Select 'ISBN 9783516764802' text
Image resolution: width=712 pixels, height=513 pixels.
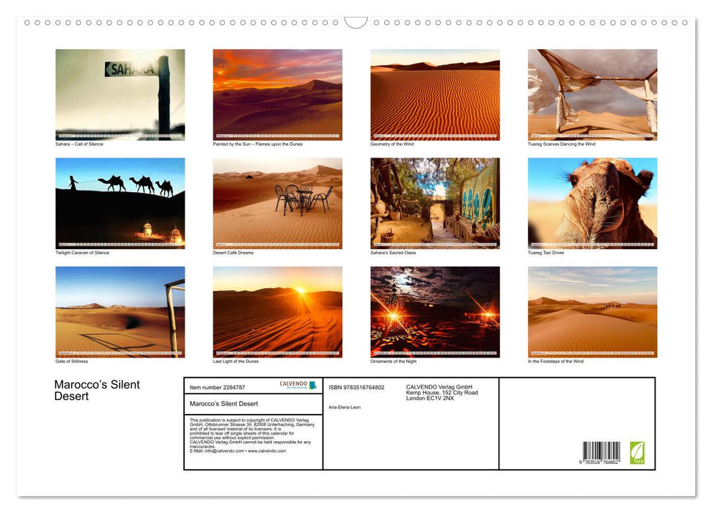pyautogui.click(x=356, y=388)
